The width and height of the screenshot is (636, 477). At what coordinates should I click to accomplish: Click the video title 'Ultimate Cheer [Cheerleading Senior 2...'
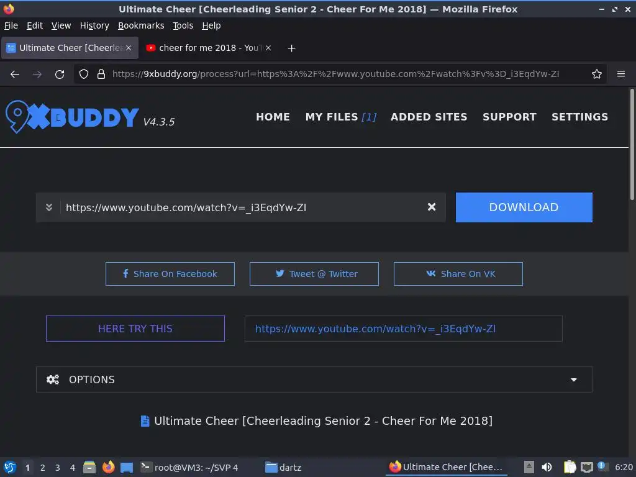323,421
